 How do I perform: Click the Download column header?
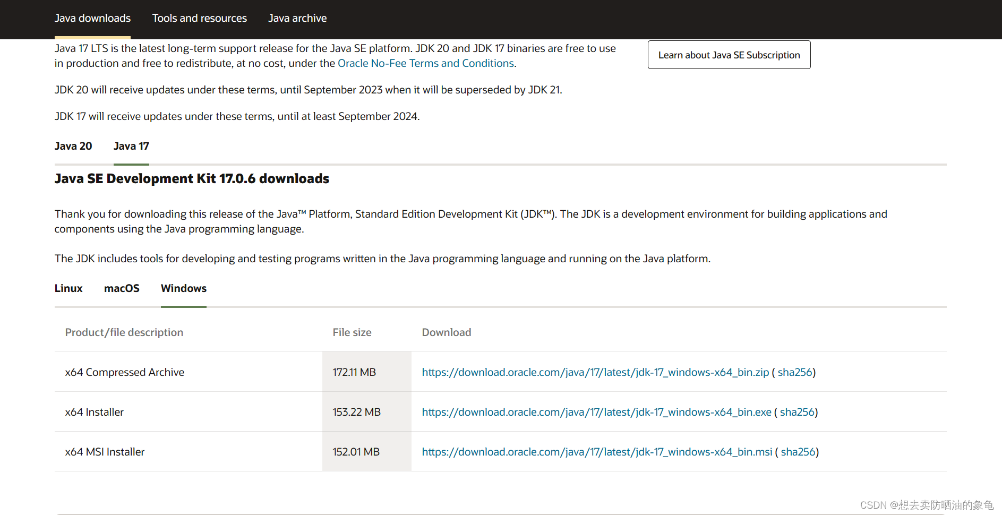[447, 332]
